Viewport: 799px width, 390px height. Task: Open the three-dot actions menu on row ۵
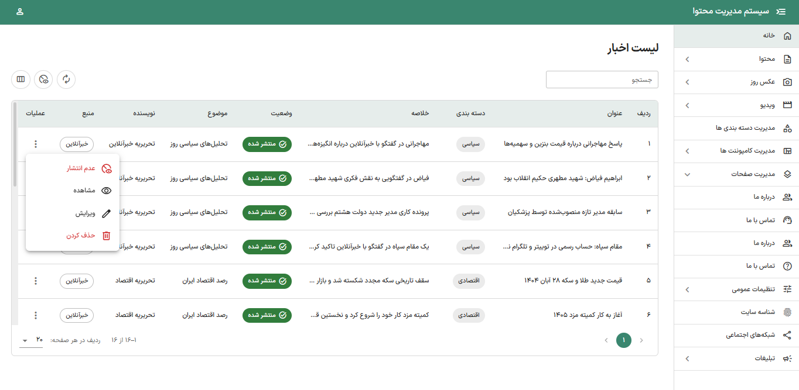pos(36,280)
